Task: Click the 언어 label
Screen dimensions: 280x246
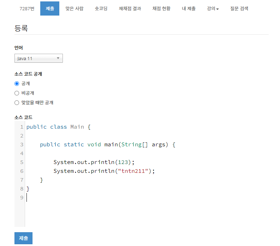Action: tap(19, 48)
